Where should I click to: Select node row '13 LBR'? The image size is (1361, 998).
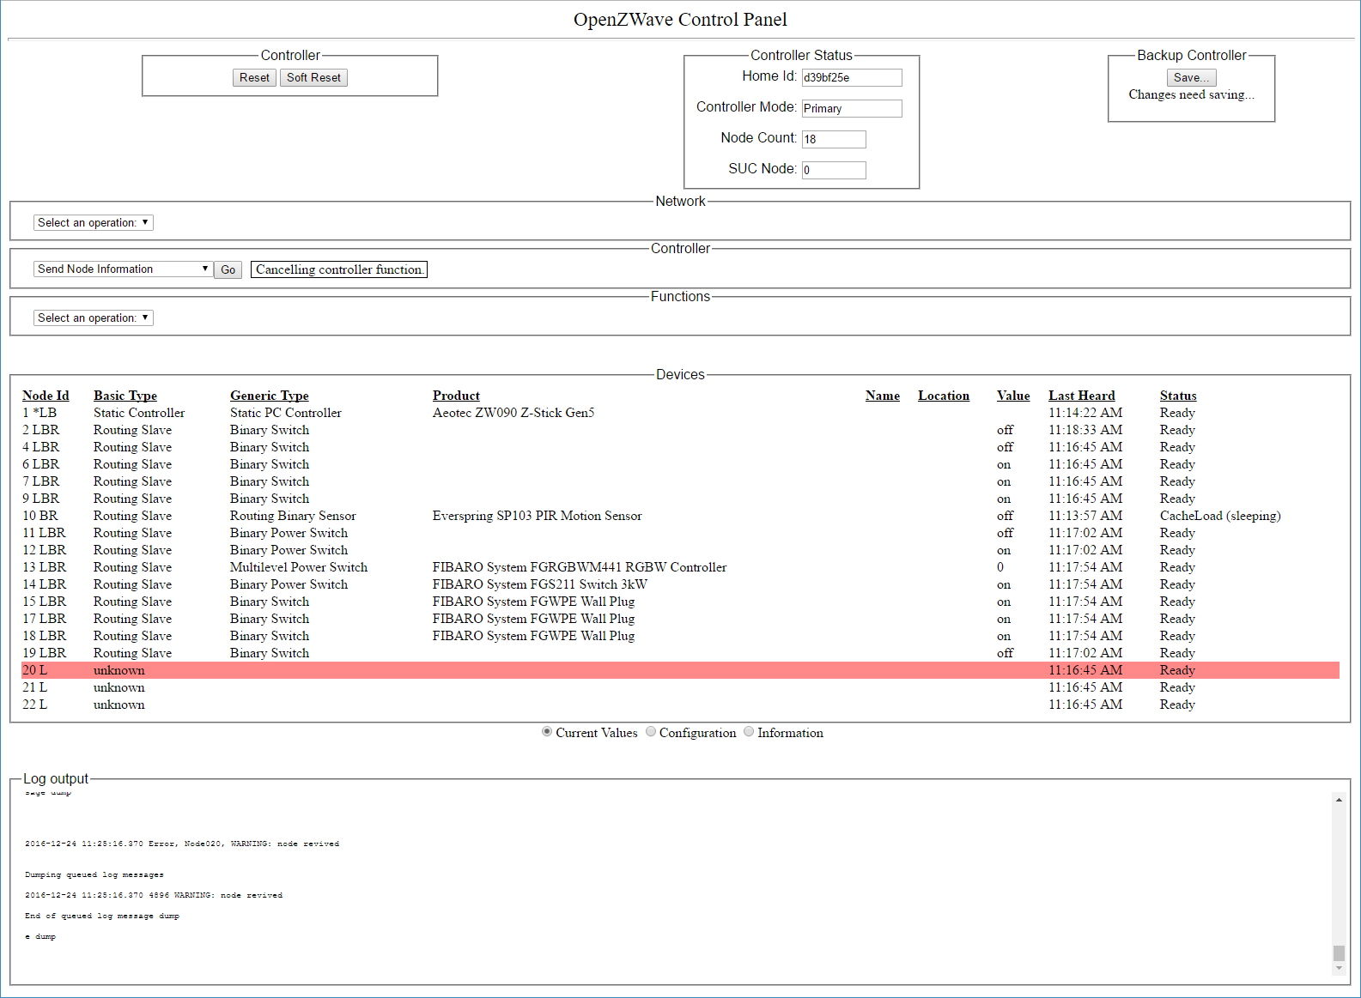coord(680,567)
